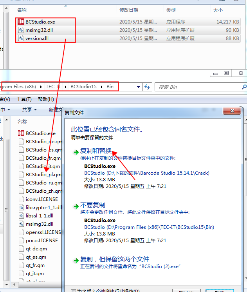Choose 不要复制 option
Viewport: 247px width, 292px height.
tap(93, 205)
